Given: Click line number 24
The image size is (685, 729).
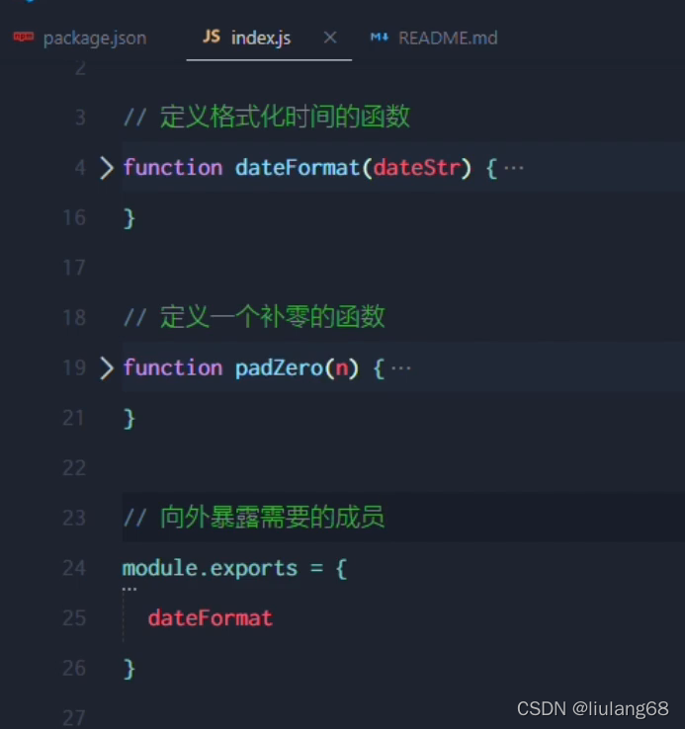Looking at the screenshot, I should (74, 568).
